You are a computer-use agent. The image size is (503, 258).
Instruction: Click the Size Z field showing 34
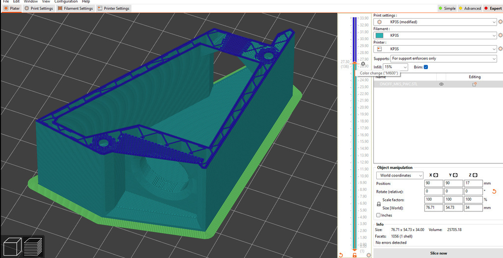(x=473, y=208)
